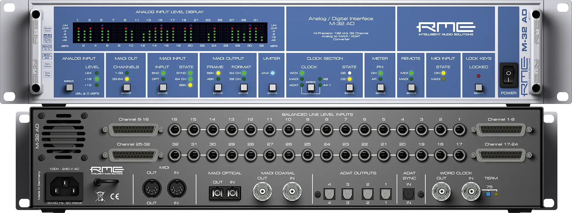Click the 96K frame LED under MADI Output
Image resolution: width=572 pixels, height=213 pixels.
click(x=218, y=73)
